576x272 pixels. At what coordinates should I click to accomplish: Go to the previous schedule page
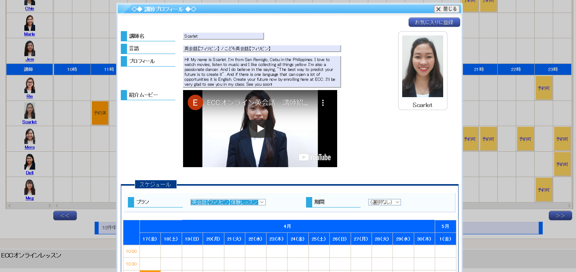tap(65, 216)
